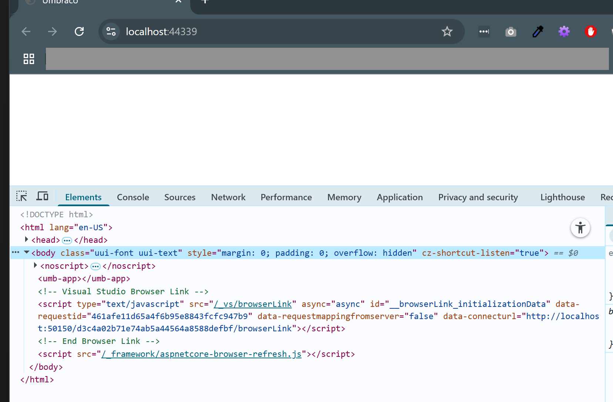Select the closing html tag line
The width and height of the screenshot is (613, 402).
tap(37, 380)
